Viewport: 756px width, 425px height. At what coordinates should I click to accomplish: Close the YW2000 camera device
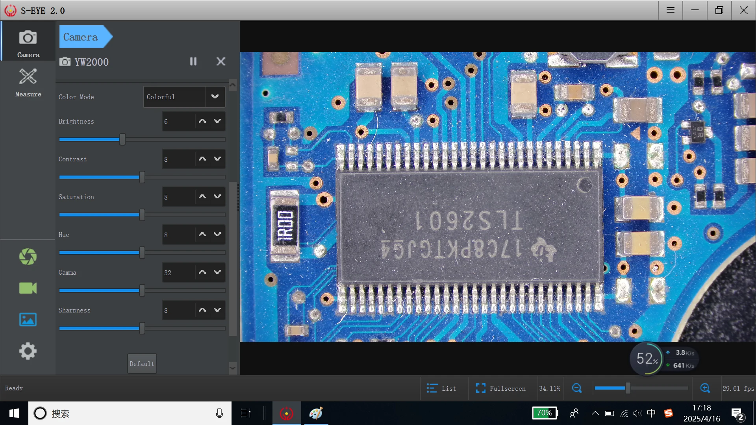(x=221, y=61)
